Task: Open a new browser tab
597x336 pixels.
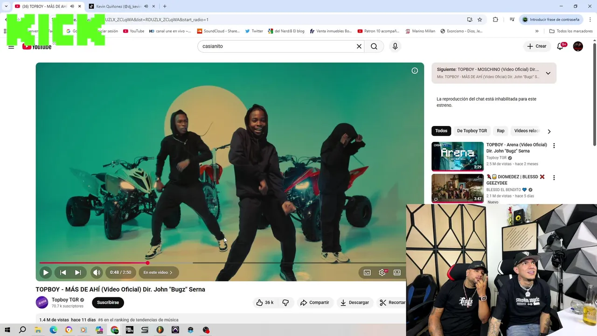Action: (x=165, y=7)
